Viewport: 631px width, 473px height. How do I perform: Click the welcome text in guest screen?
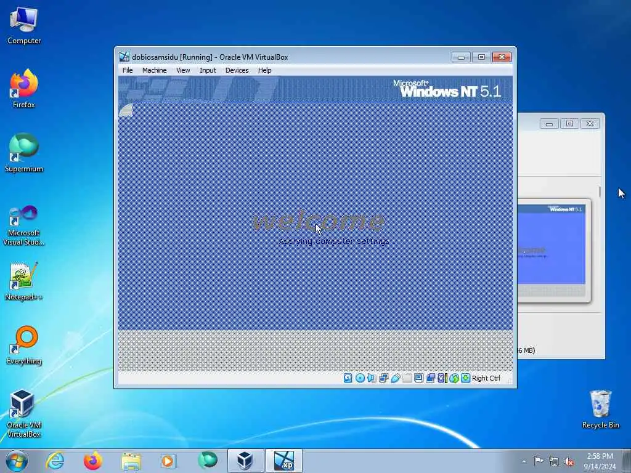click(319, 220)
